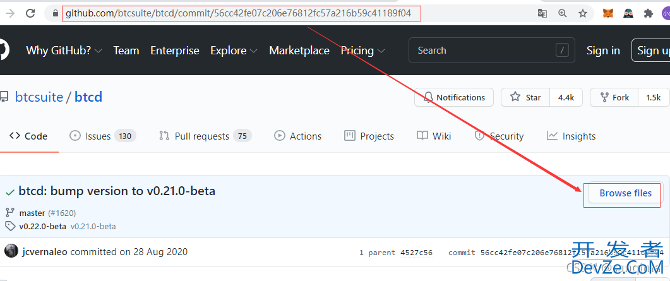The width and height of the screenshot is (670, 281).
Task: Click the Notifications bell button
Action: [454, 97]
